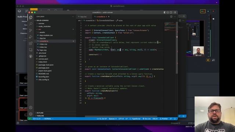
Task: Open the Manage gear icon in activity bar
Action: [x=31, y=114]
